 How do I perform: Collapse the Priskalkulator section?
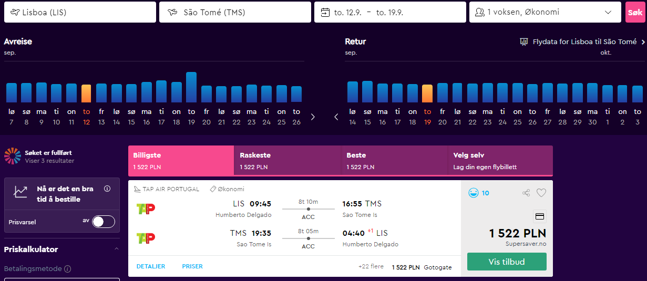(117, 249)
